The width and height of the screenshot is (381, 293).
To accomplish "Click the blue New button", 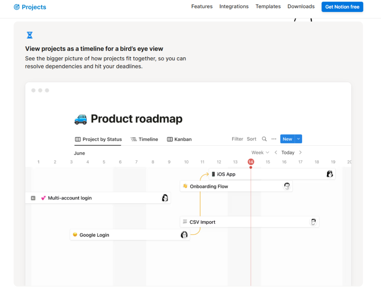I will [x=287, y=139].
